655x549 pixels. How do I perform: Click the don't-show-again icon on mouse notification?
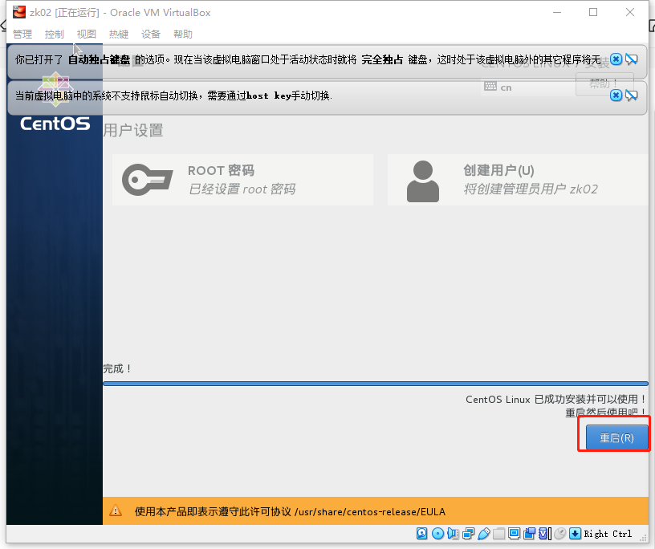coord(631,96)
